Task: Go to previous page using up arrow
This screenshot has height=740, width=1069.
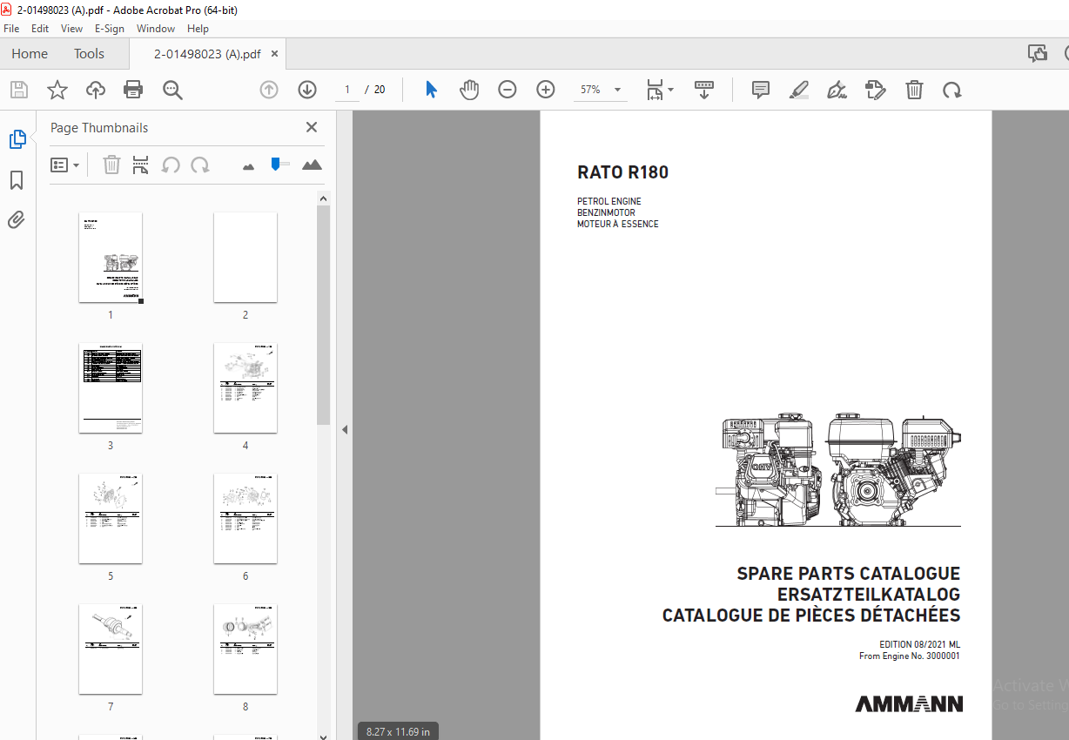Action: pyautogui.click(x=269, y=90)
